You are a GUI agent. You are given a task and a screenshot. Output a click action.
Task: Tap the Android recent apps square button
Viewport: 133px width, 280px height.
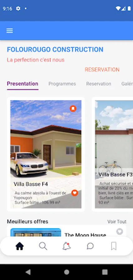[105, 272]
